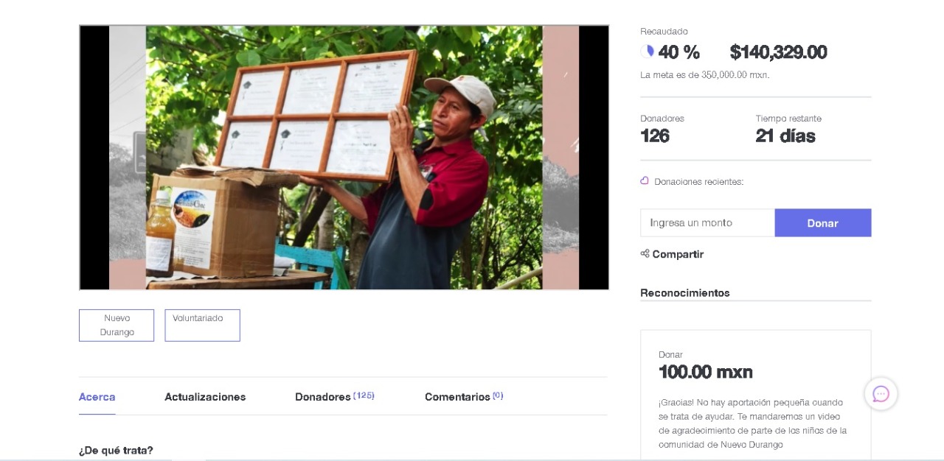Open the chat bubble support widget
Viewport: 944px width, 461px height.
(x=881, y=394)
